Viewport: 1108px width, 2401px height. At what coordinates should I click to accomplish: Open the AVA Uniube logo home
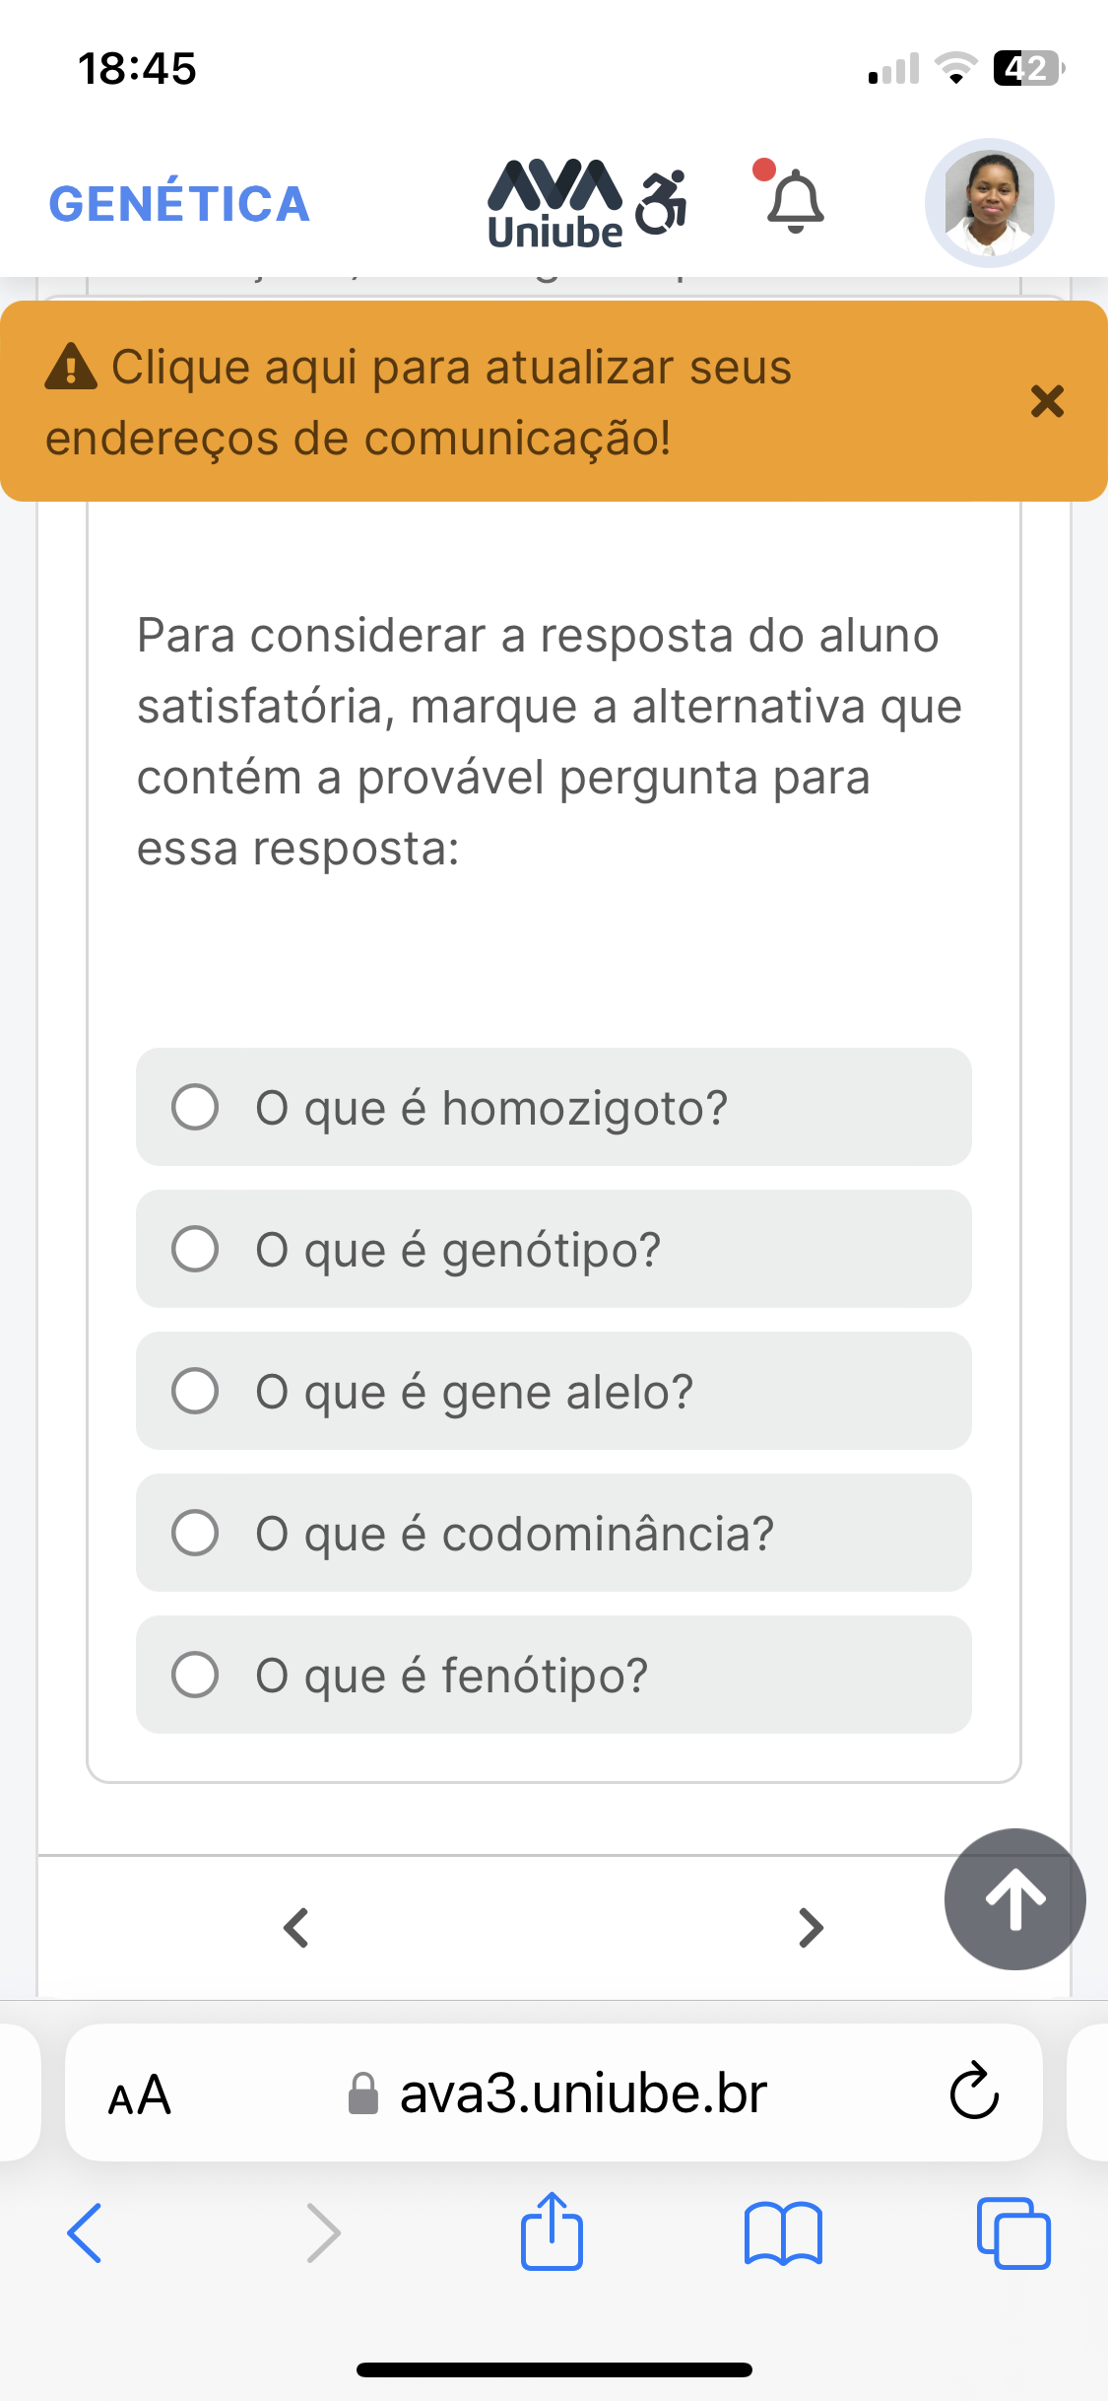[554, 203]
